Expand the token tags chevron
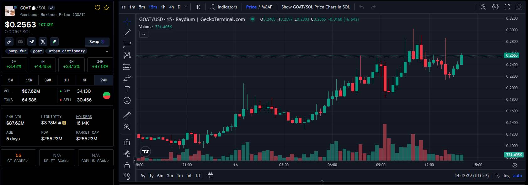The image size is (528, 185). (x=107, y=51)
